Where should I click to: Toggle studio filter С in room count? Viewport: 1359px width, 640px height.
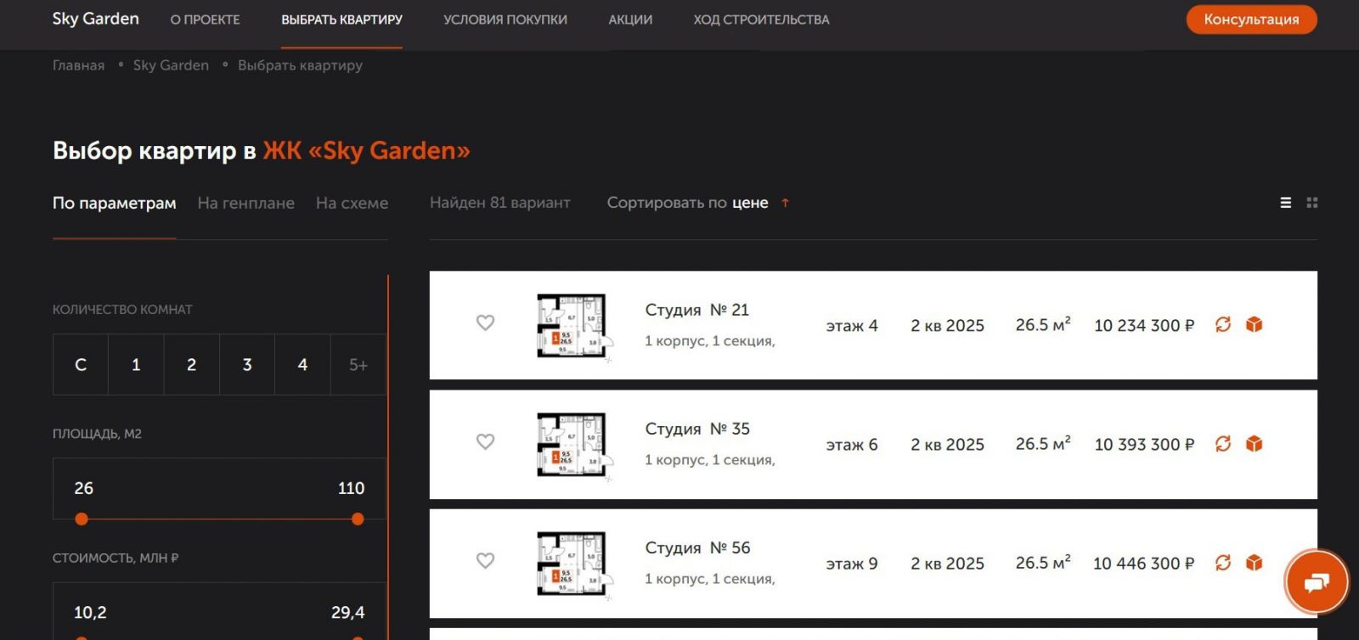click(x=81, y=364)
